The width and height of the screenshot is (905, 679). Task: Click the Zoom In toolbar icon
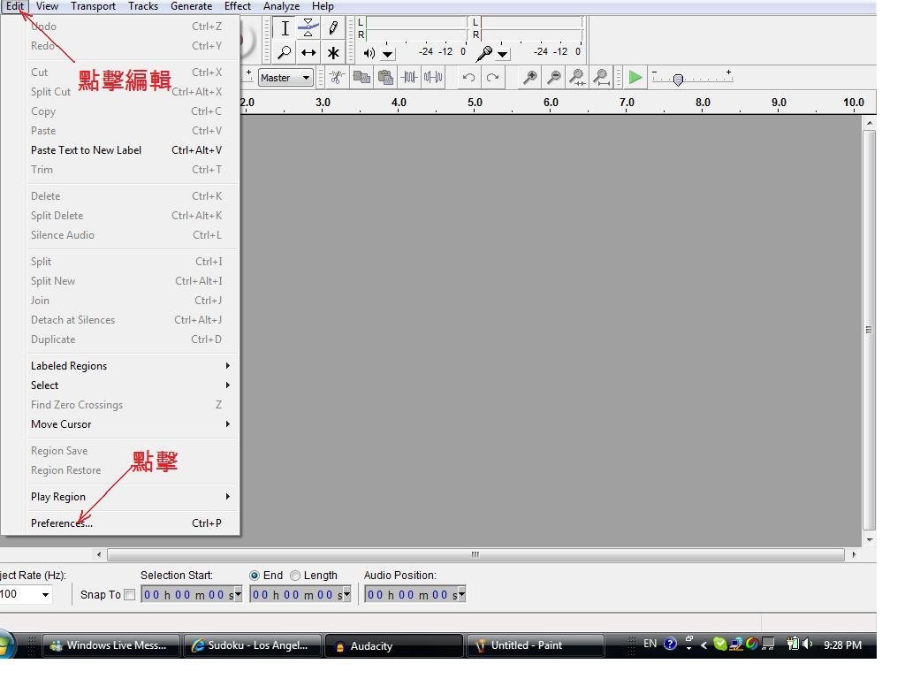click(529, 78)
